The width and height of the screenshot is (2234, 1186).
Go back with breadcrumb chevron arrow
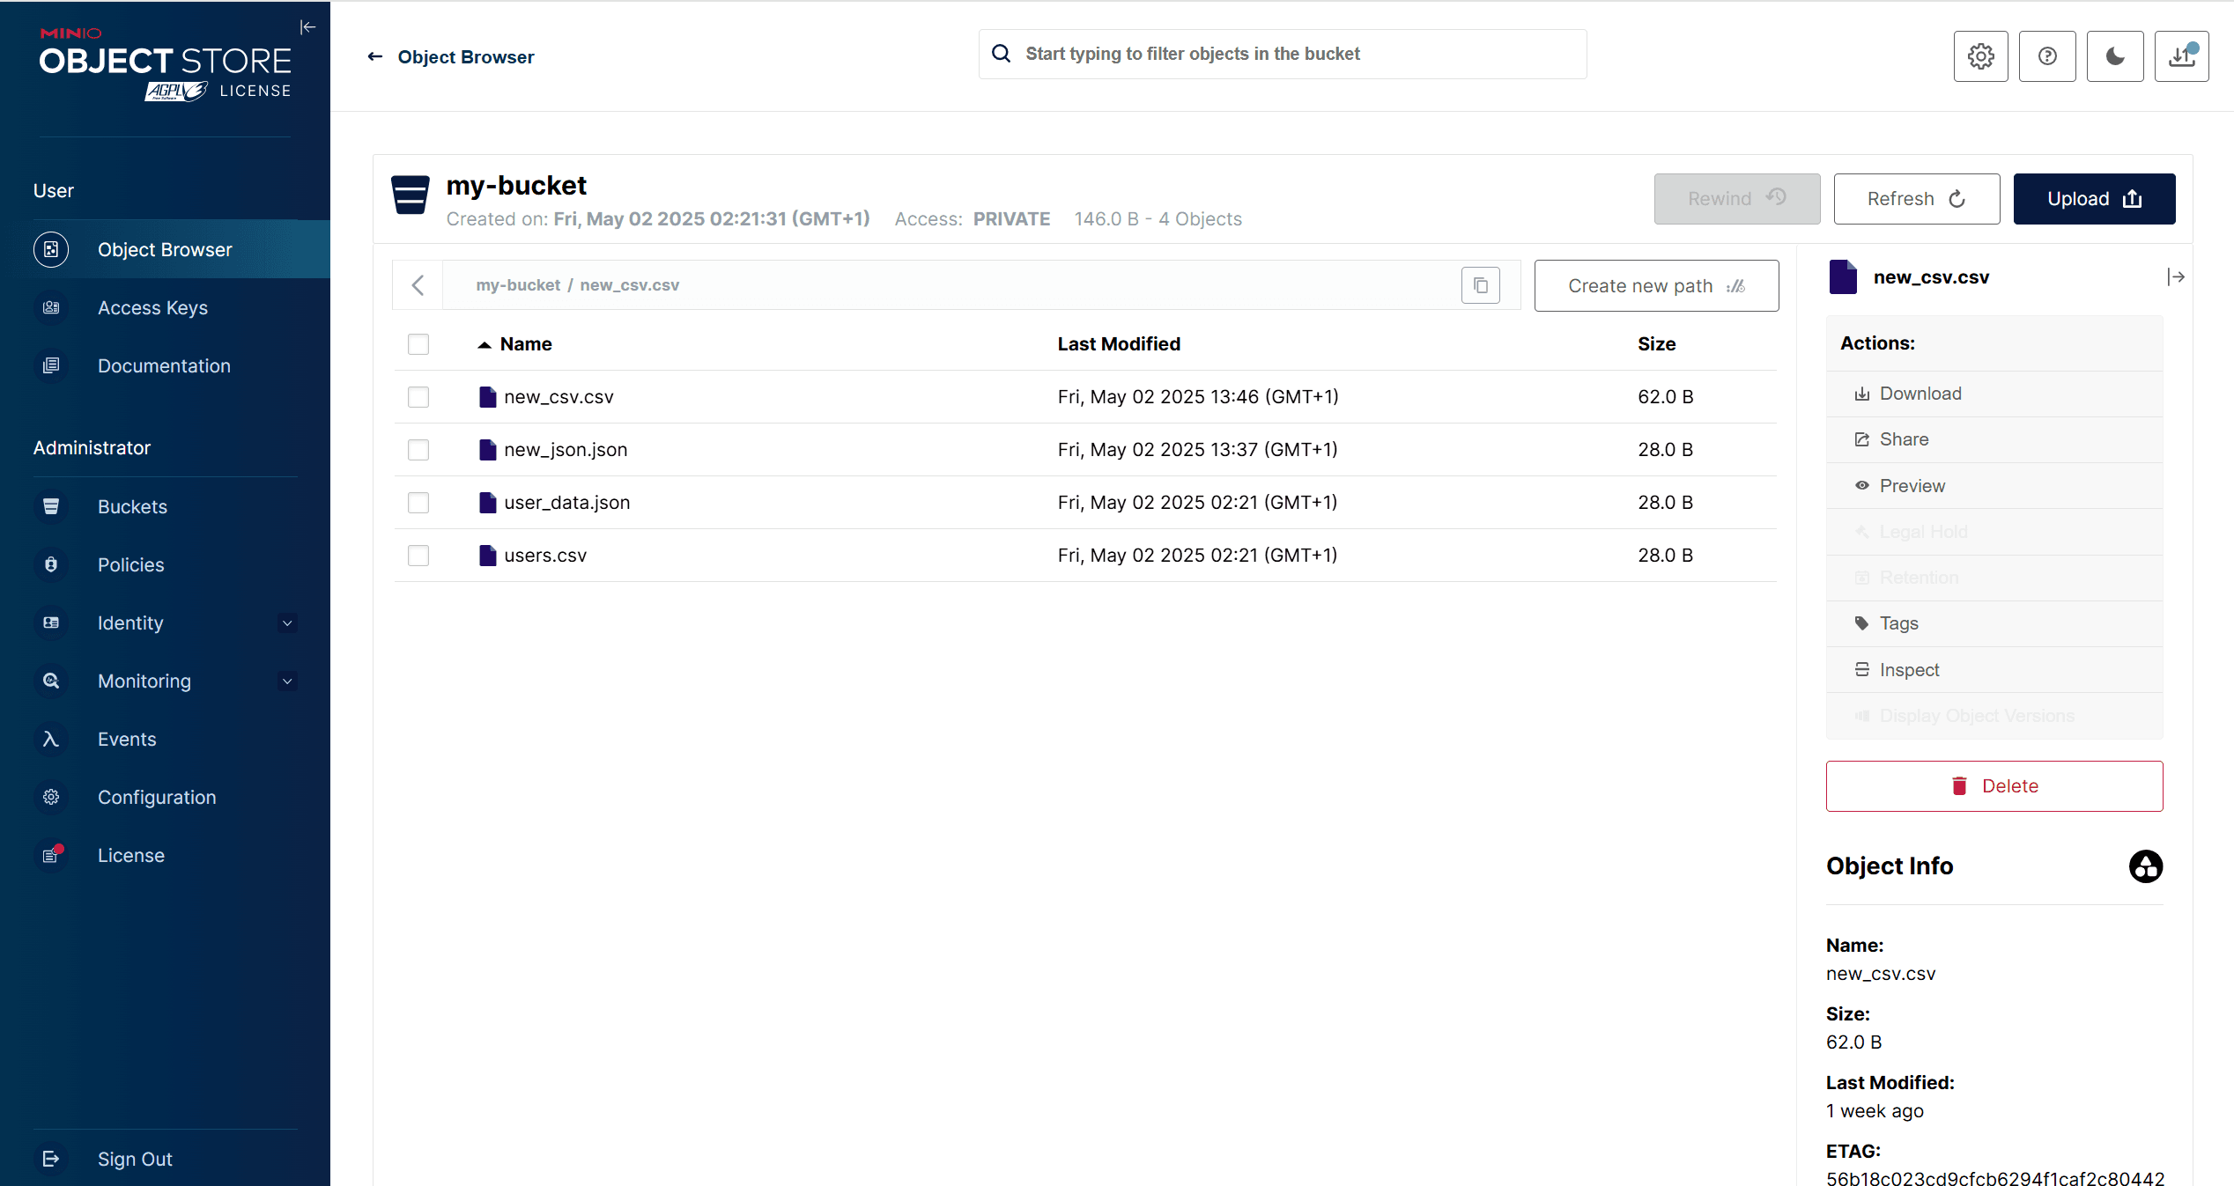point(418,285)
